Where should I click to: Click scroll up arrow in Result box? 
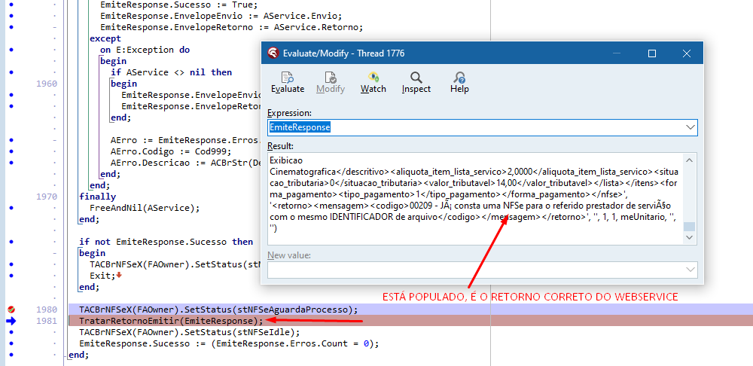point(689,160)
